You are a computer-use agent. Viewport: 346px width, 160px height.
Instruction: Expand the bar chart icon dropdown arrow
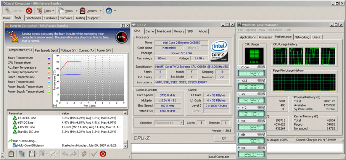click(x=47, y=154)
